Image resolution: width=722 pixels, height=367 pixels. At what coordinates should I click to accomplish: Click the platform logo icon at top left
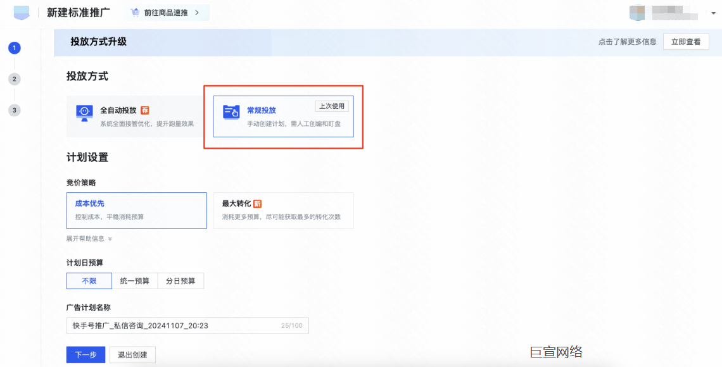coord(22,13)
